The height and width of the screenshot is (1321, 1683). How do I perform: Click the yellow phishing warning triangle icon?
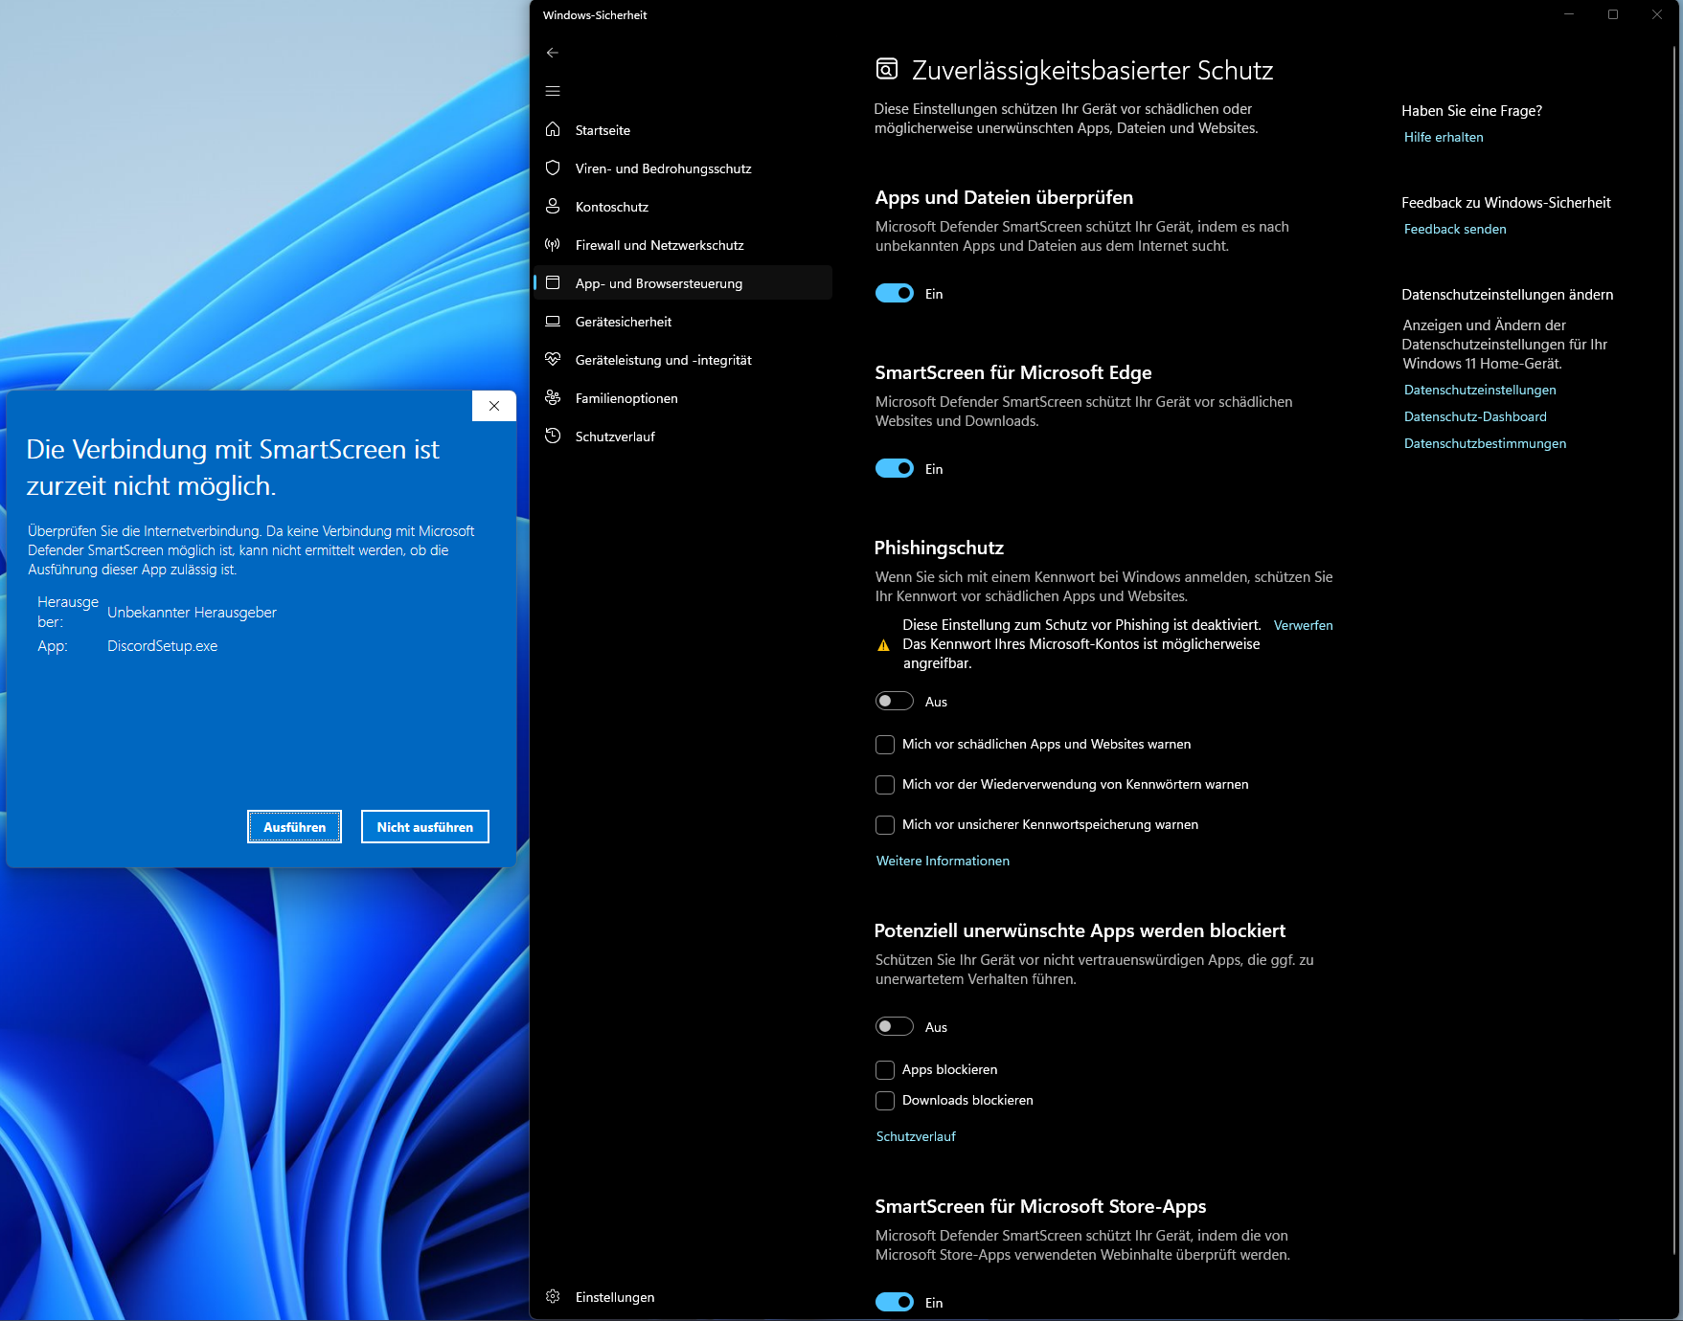[x=883, y=645]
